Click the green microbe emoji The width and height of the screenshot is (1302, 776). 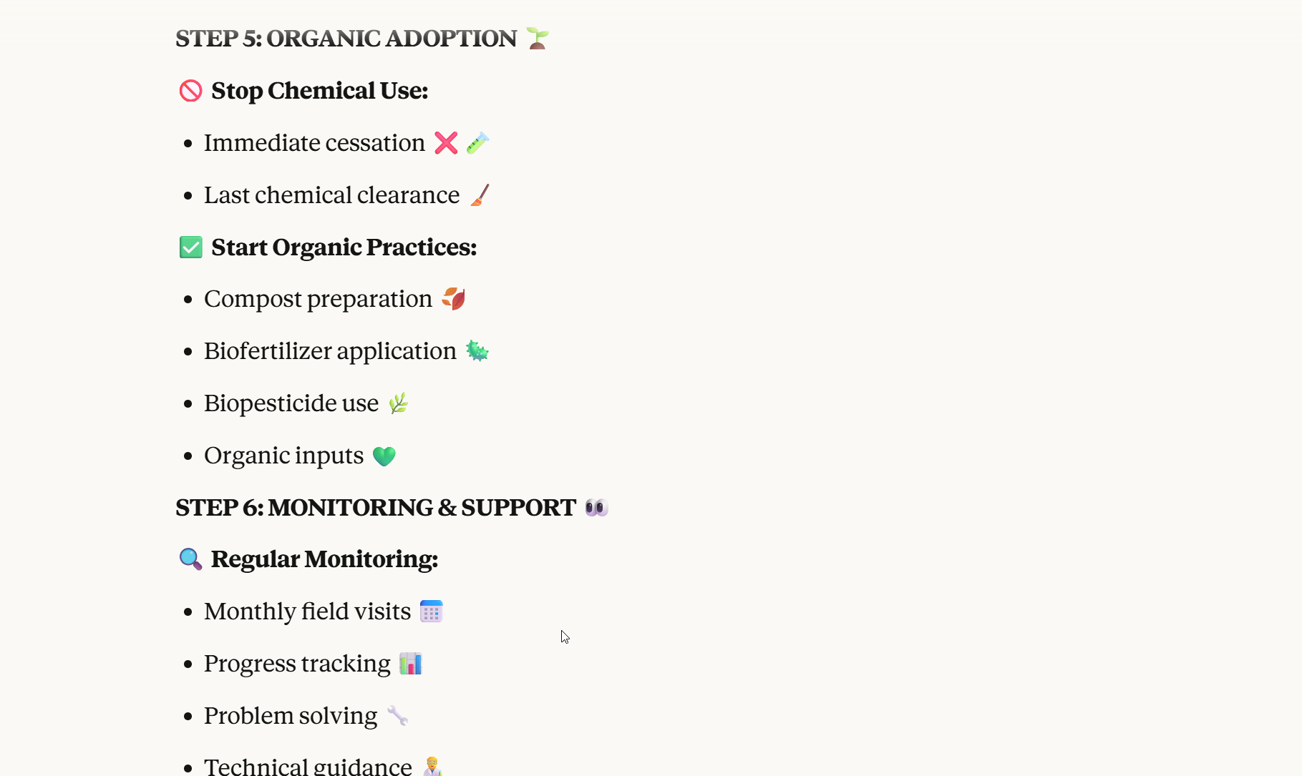(477, 351)
